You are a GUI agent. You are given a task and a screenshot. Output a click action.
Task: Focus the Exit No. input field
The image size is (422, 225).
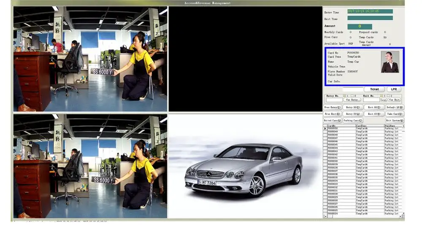tap(371, 100)
